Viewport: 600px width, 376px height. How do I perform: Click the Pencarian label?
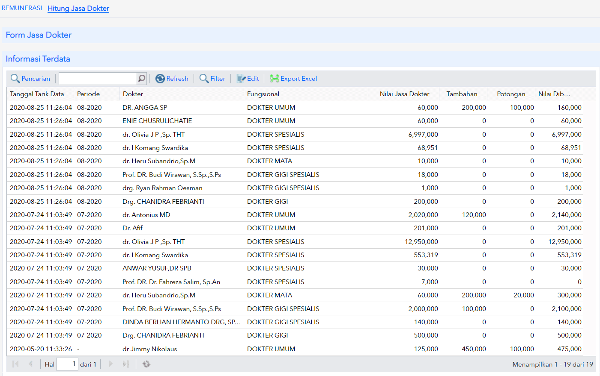click(36, 79)
